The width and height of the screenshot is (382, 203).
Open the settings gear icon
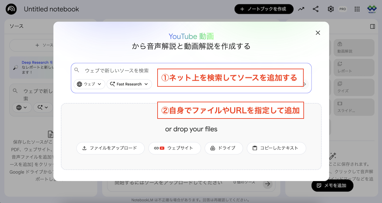tap(331, 9)
